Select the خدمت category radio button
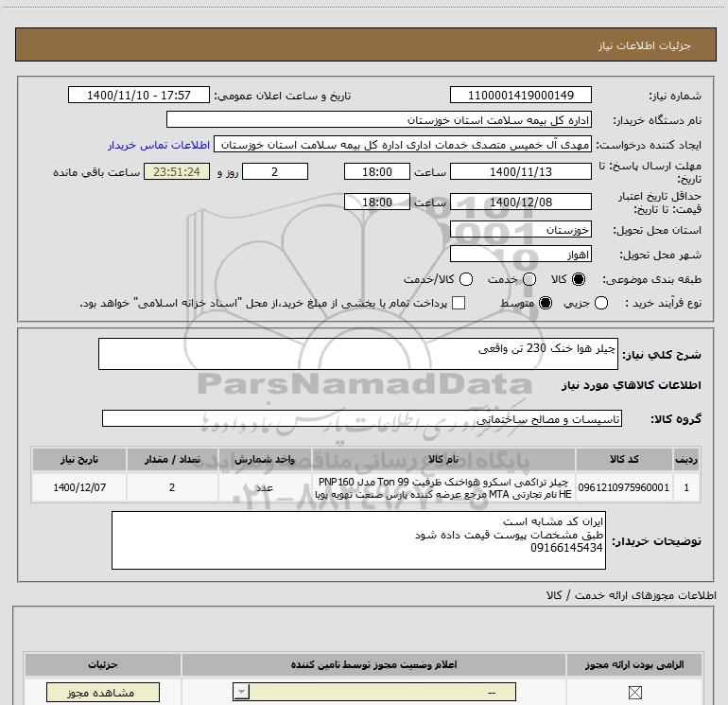The image size is (728, 705). tap(529, 279)
